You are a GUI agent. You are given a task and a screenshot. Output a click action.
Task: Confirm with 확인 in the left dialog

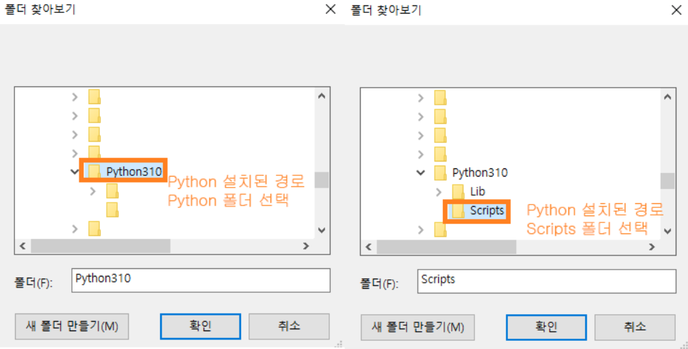(201, 326)
